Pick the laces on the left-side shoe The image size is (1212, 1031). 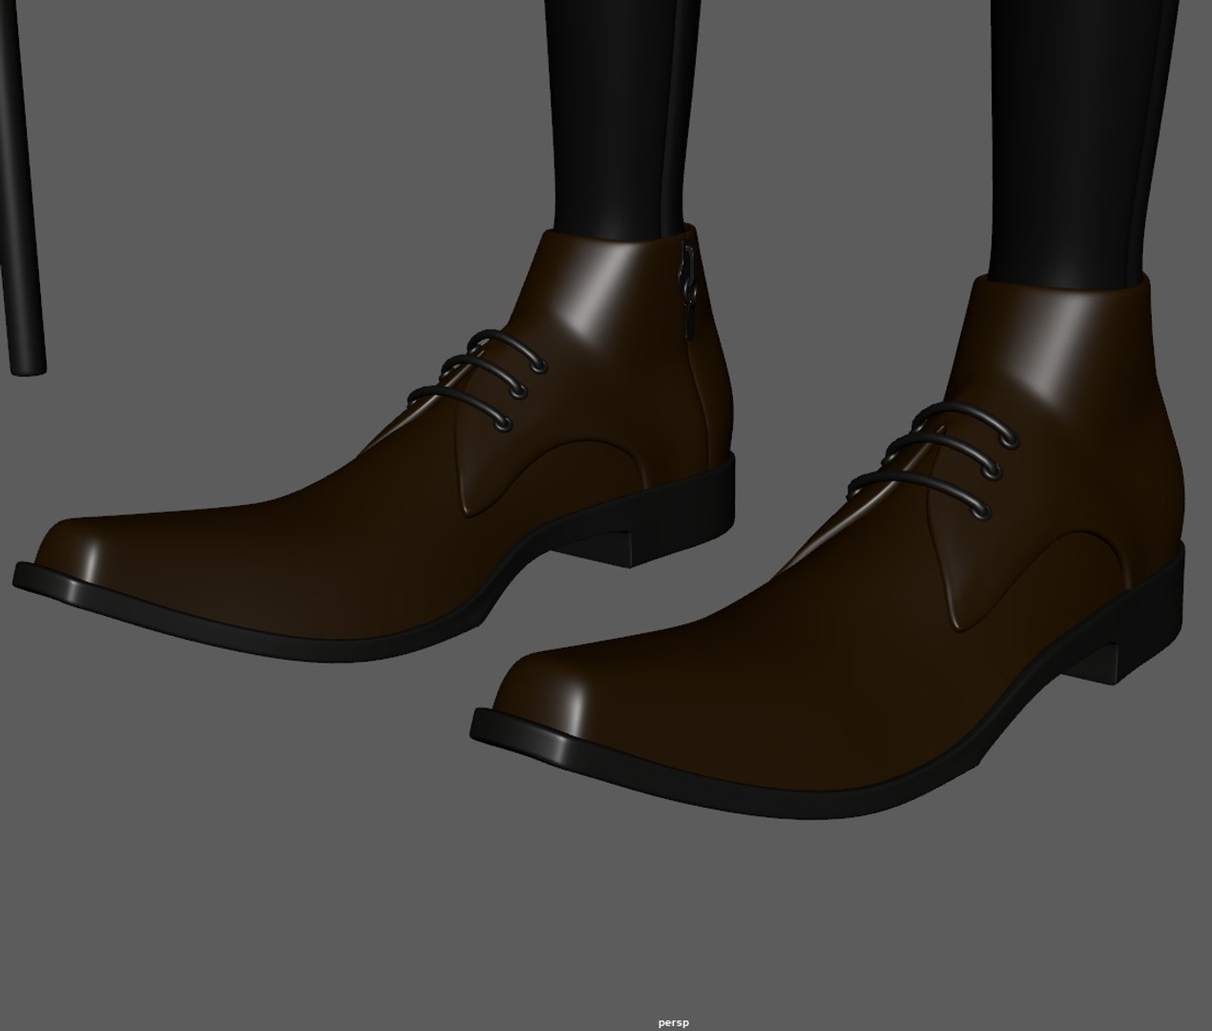[478, 379]
